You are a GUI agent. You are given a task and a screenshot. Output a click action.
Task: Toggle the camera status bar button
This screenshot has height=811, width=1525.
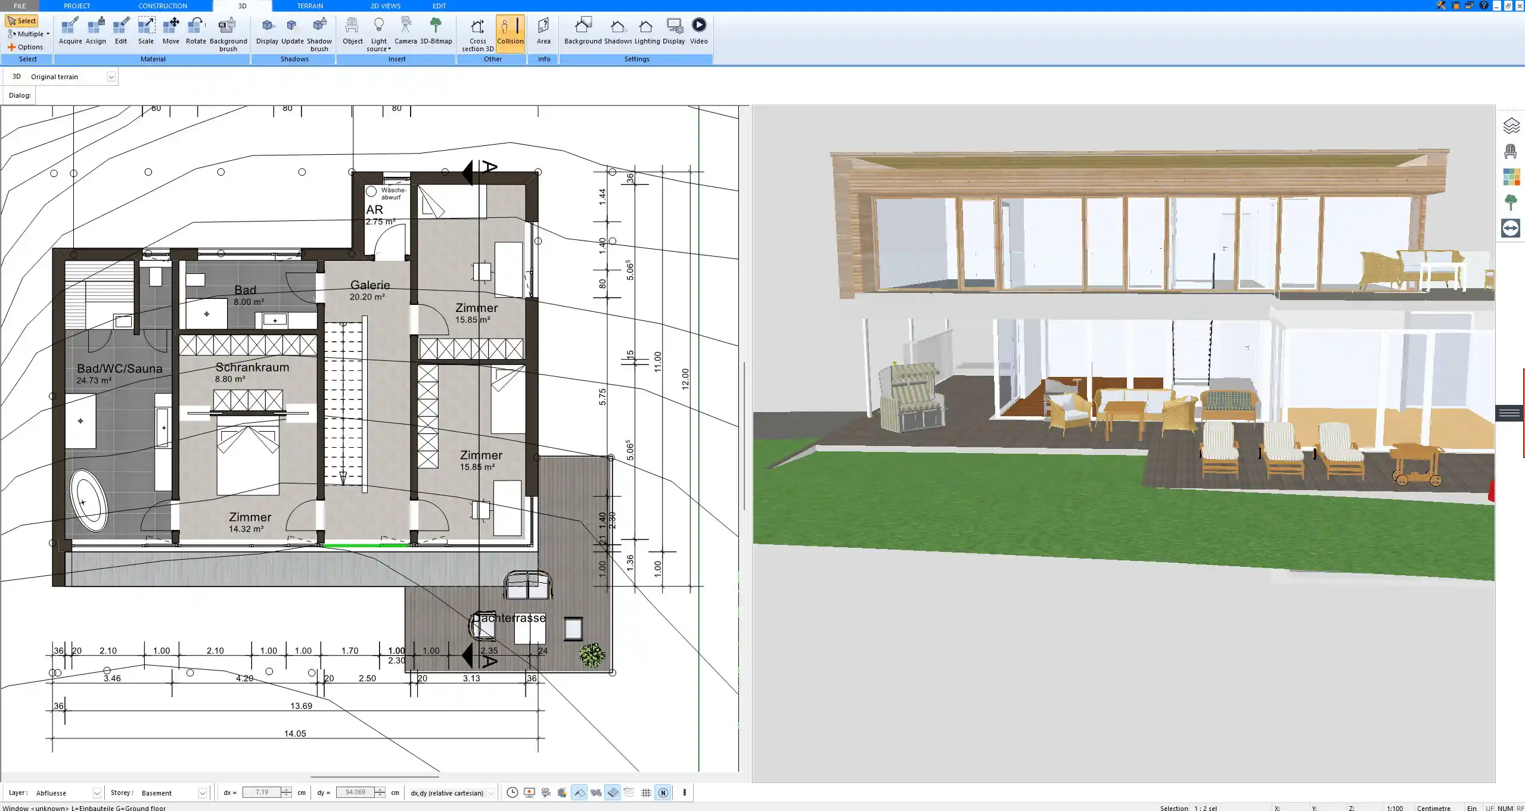[546, 793]
